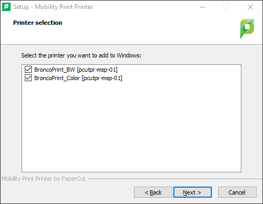The width and height of the screenshot is (263, 204).
Task: Cancel the Mobility Print setup
Action: (x=237, y=192)
